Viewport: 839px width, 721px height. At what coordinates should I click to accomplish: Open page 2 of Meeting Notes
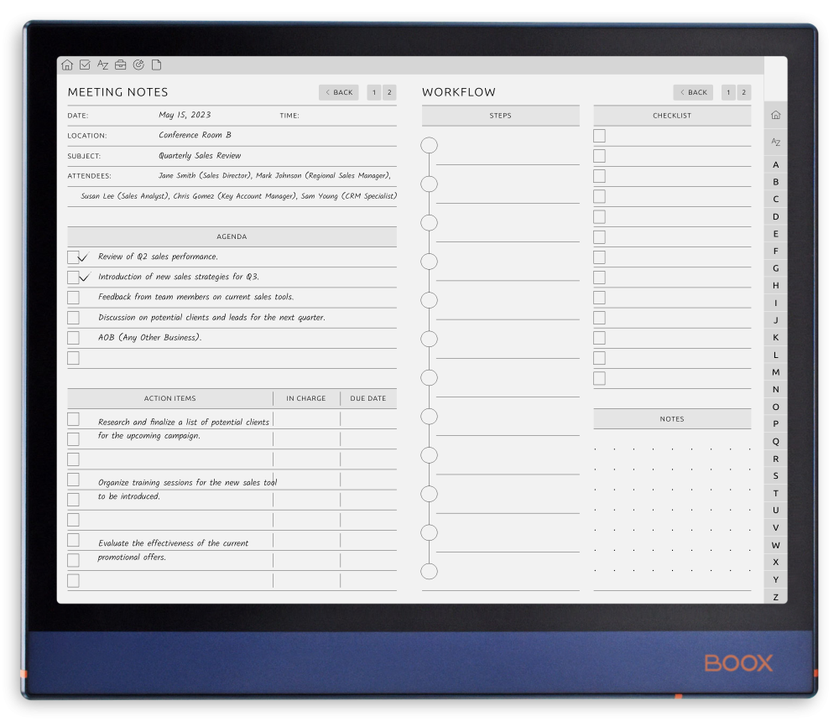[x=389, y=92]
